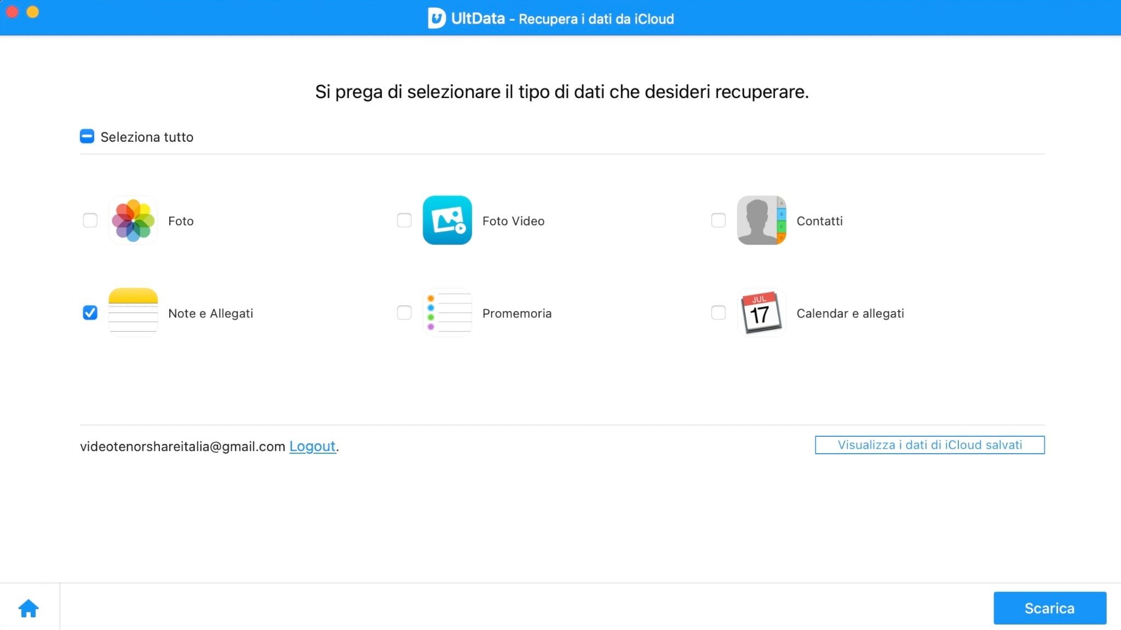The height and width of the screenshot is (630, 1121).
Task: Click the Logout link
Action: click(x=312, y=446)
